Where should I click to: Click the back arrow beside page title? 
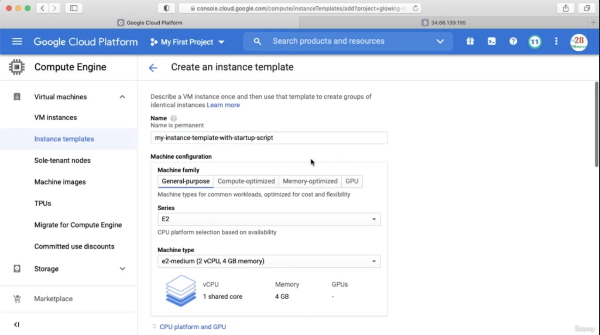(153, 68)
